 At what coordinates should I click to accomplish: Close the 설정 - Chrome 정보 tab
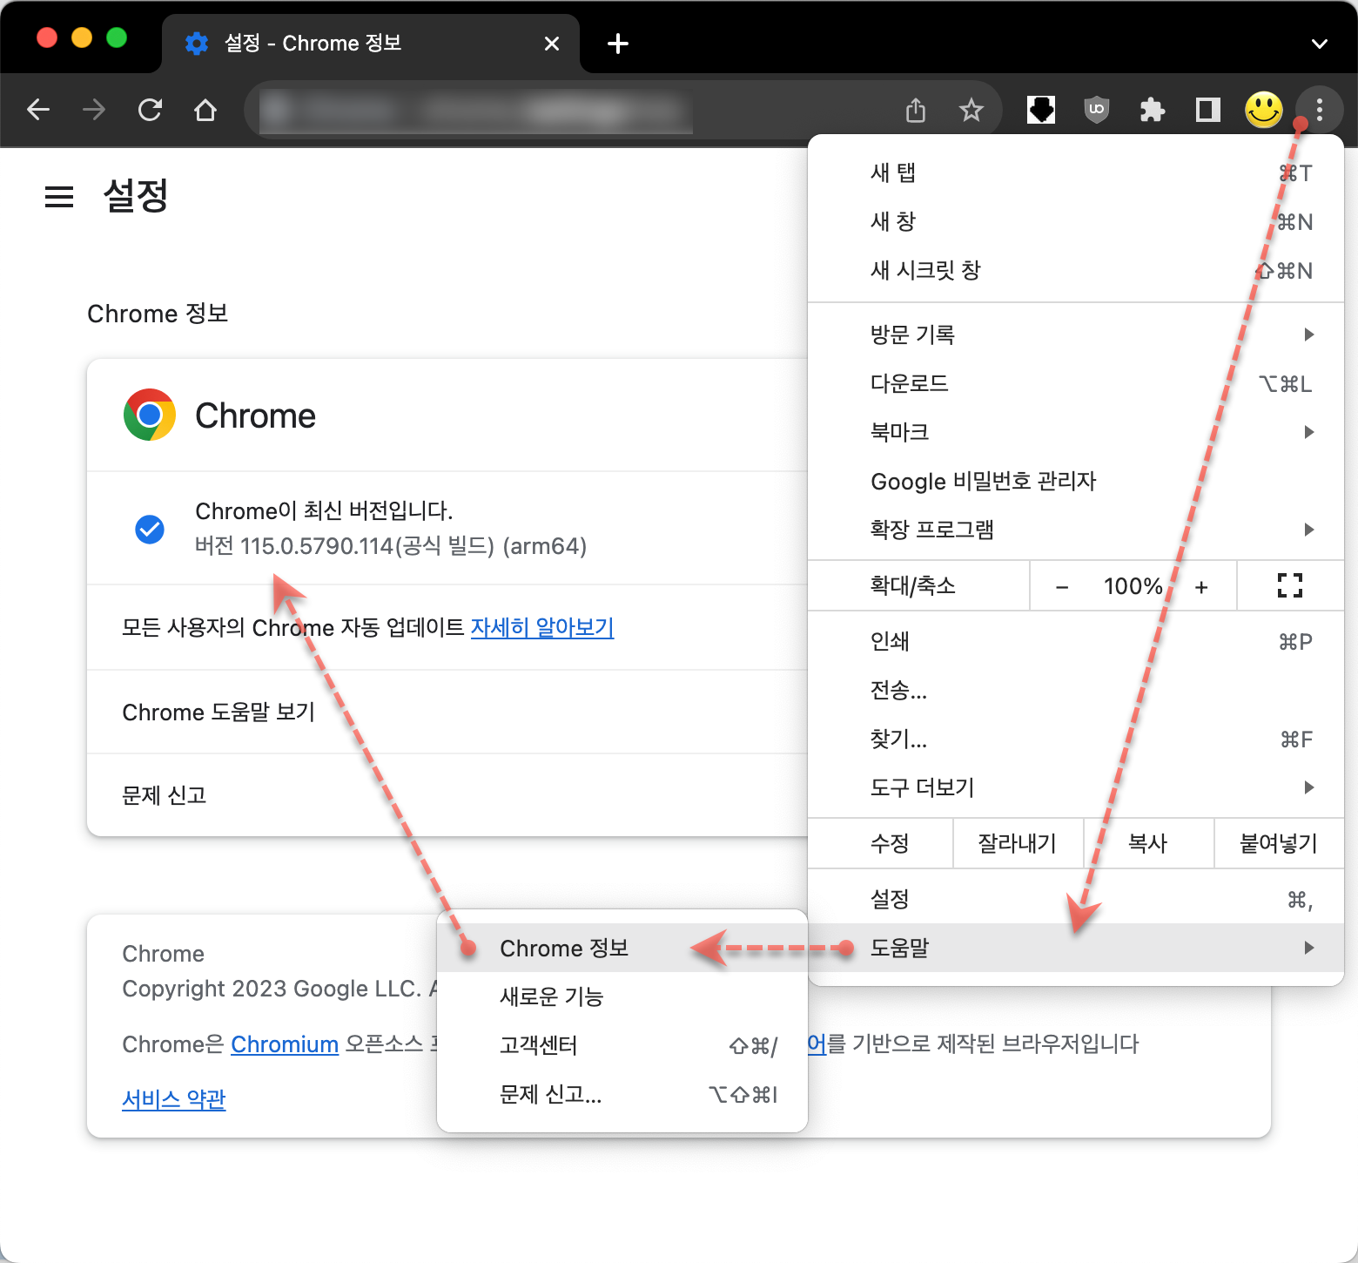[x=552, y=44]
